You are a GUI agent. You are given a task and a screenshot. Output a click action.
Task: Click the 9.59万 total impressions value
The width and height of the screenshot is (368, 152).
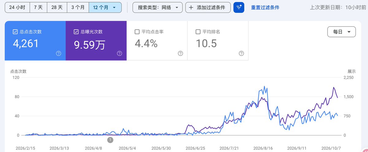pos(90,44)
